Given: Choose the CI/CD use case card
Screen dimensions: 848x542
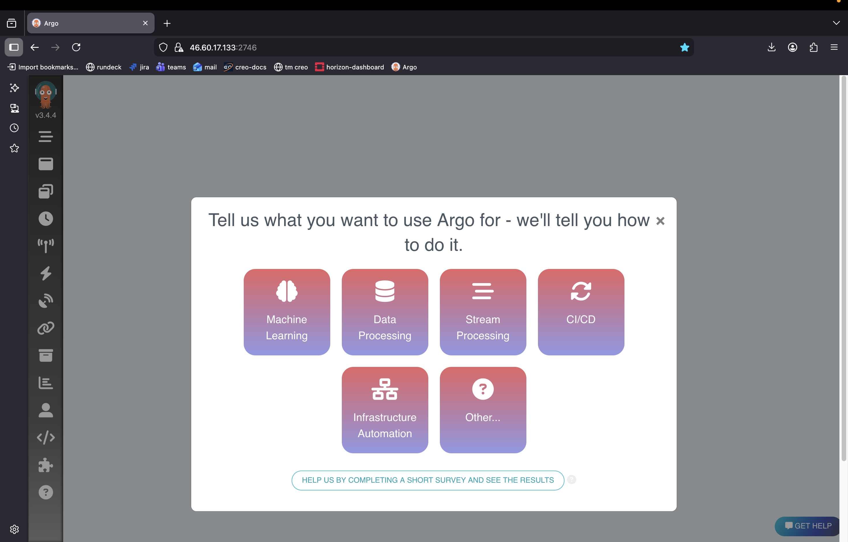Looking at the screenshot, I should click(x=581, y=312).
